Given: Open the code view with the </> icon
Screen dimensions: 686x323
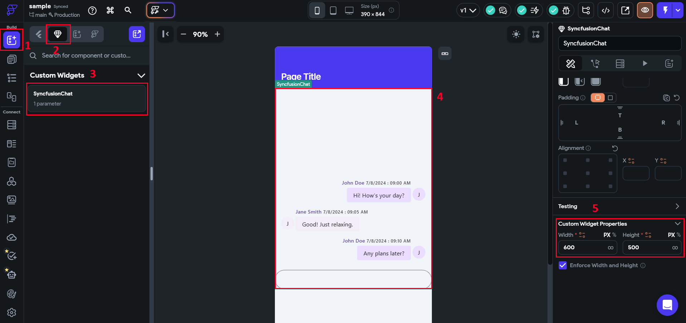Looking at the screenshot, I should [x=605, y=10].
